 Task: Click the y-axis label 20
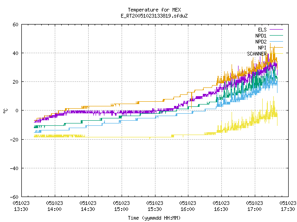pyautogui.click(x=15, y=82)
